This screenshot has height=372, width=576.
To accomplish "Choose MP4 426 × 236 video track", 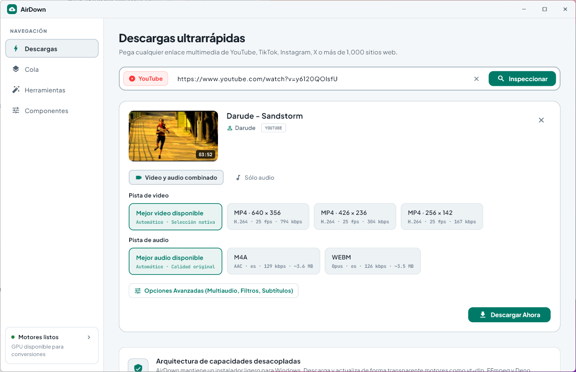I will tap(355, 216).
